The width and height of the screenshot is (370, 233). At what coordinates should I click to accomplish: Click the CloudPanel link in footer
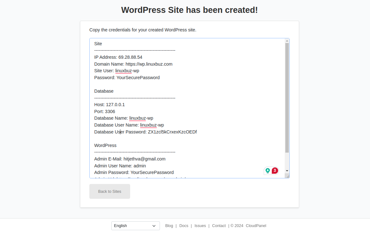256,226
